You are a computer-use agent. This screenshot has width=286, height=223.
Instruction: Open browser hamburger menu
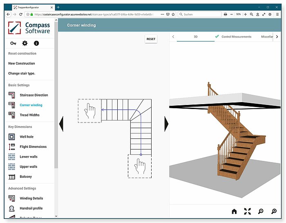pyautogui.click(x=277, y=14)
